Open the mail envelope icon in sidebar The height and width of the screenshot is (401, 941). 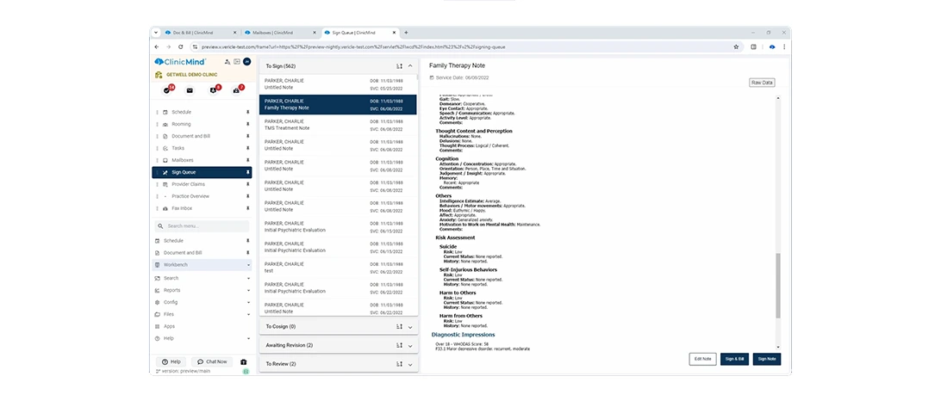pos(190,90)
